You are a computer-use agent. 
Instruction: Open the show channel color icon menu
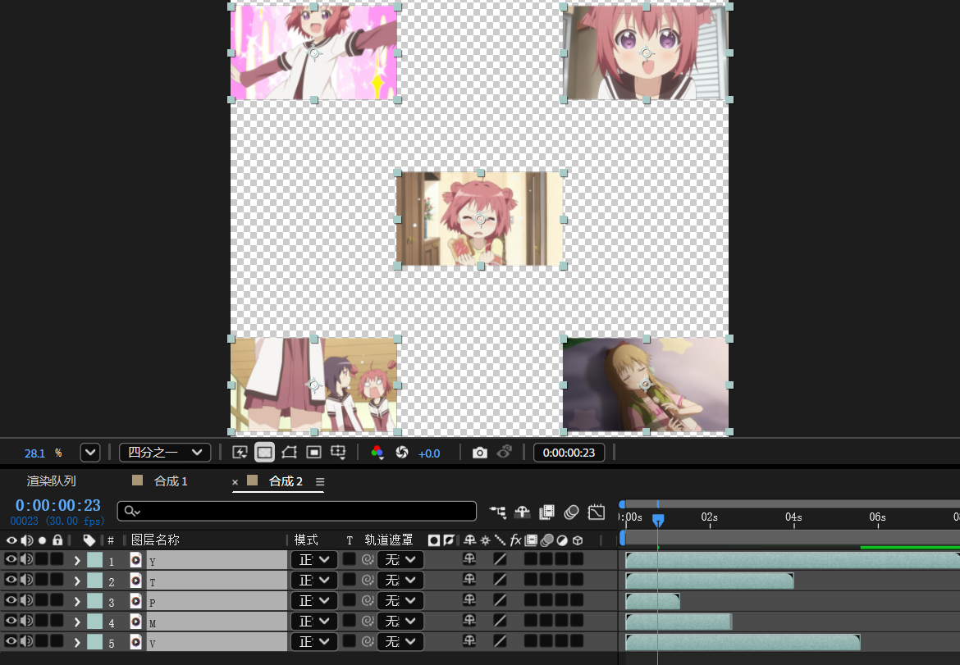(377, 453)
